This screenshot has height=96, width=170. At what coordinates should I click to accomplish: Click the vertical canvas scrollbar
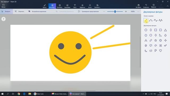(x=140, y=52)
